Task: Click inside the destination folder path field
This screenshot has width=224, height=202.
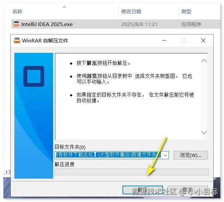Action: [108, 155]
